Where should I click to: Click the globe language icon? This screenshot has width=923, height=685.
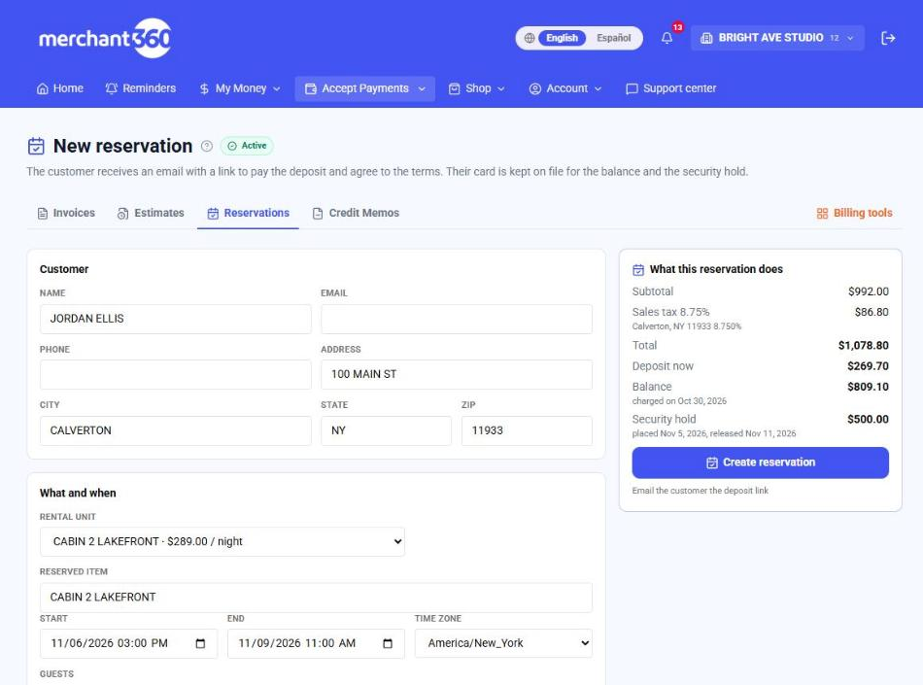tap(530, 38)
